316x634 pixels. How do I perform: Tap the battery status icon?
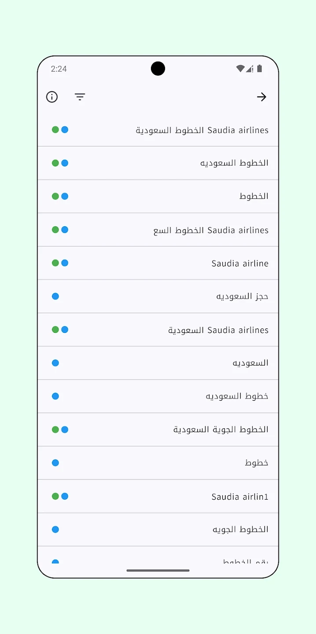(260, 69)
